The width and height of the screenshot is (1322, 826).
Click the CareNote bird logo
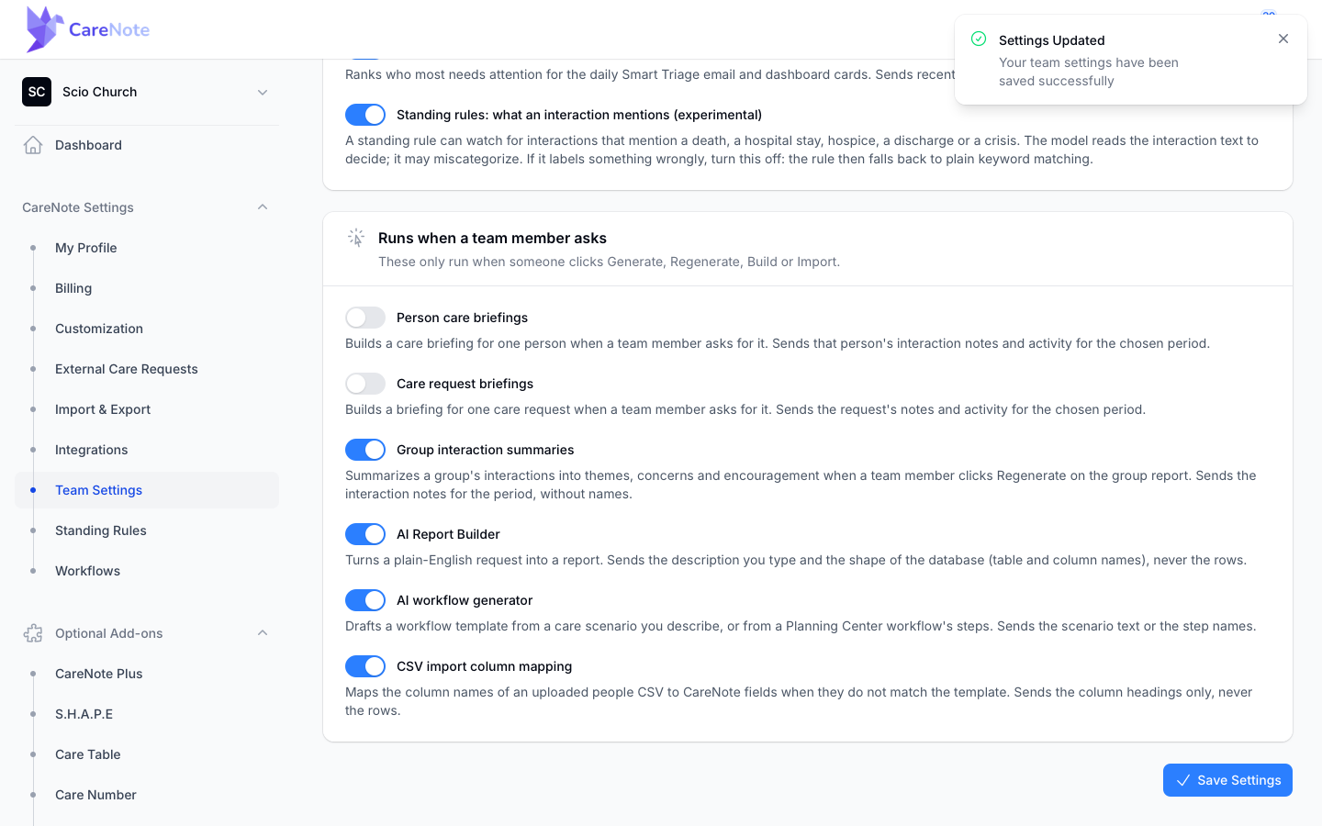point(45,29)
